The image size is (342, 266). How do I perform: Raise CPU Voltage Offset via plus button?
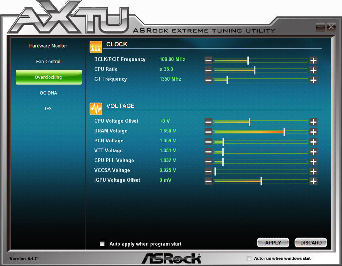tap(313, 122)
